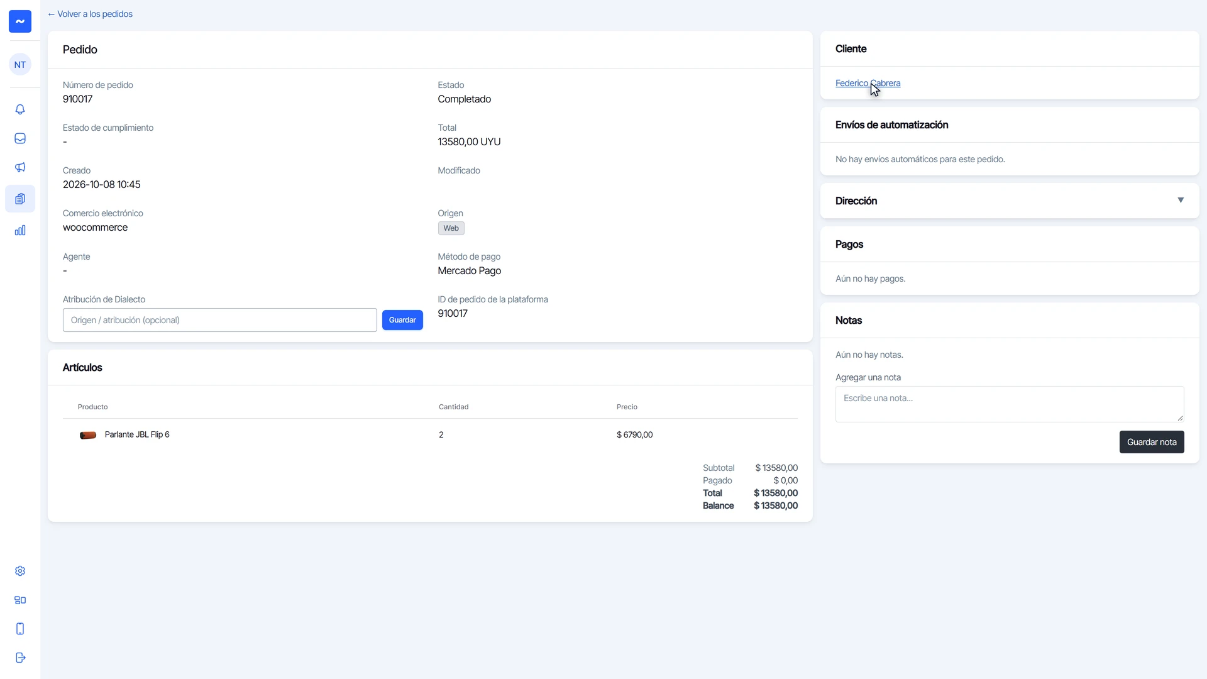
Task: Expand the Dirección section arrow
Action: (1181, 201)
